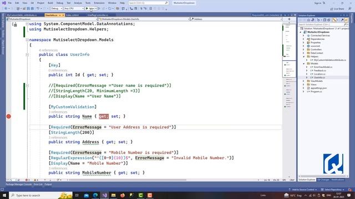Click the horizontal scrollbar of the code editor
Image resolution: width=355 pixels, height=199 pixels.
[x=128, y=180]
